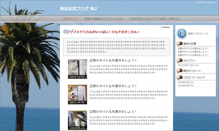
Task: Open the ブログトップ navigation tab
Action: coord(70,19)
